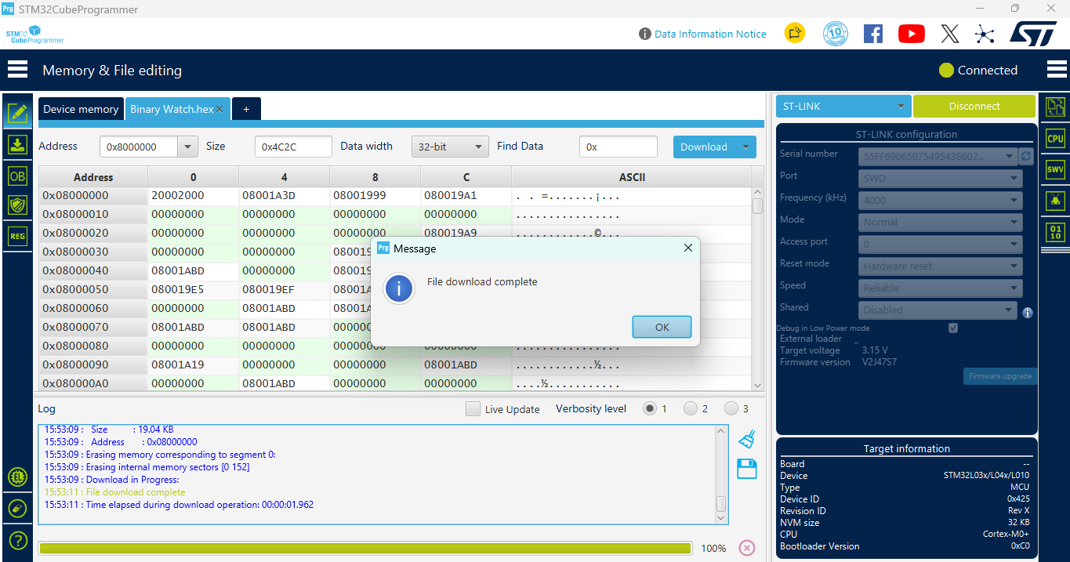Open the Reset mode Hardware reset dropdown
The image size is (1070, 562).
coord(940,266)
